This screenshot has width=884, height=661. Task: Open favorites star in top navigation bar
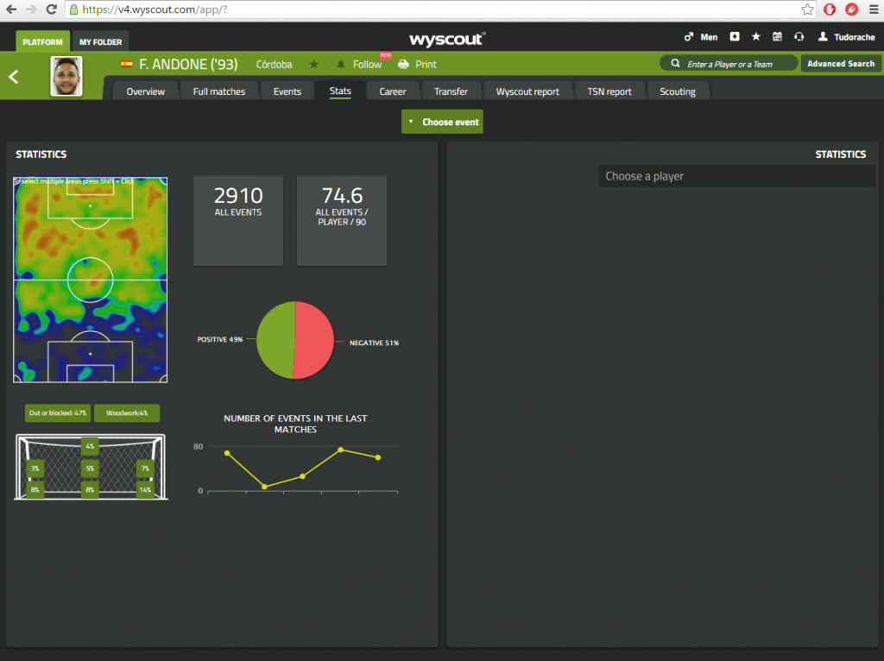[756, 37]
